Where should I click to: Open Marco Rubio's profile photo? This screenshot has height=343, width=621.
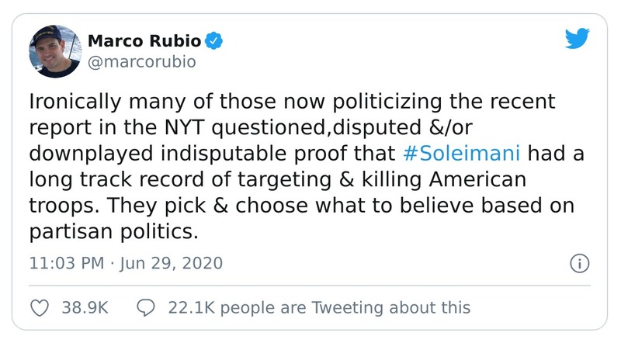(x=54, y=49)
